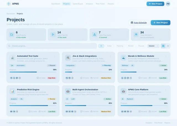Filter projects by Planning status
The height and width of the screenshot is (126, 177).
coord(120,46)
